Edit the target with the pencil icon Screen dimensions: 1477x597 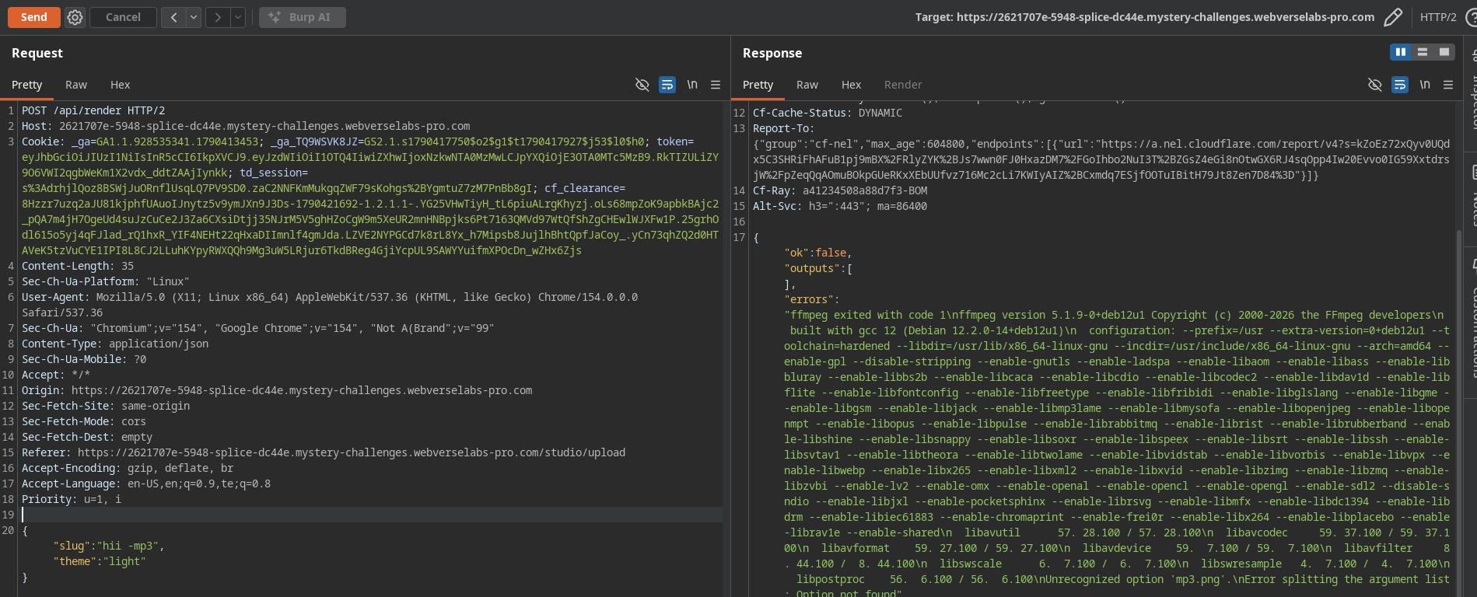coord(1393,17)
